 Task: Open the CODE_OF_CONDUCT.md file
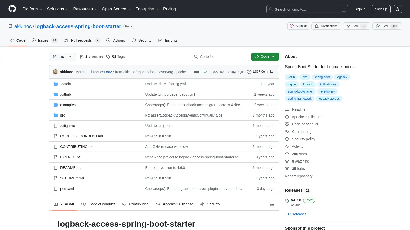[x=81, y=136]
